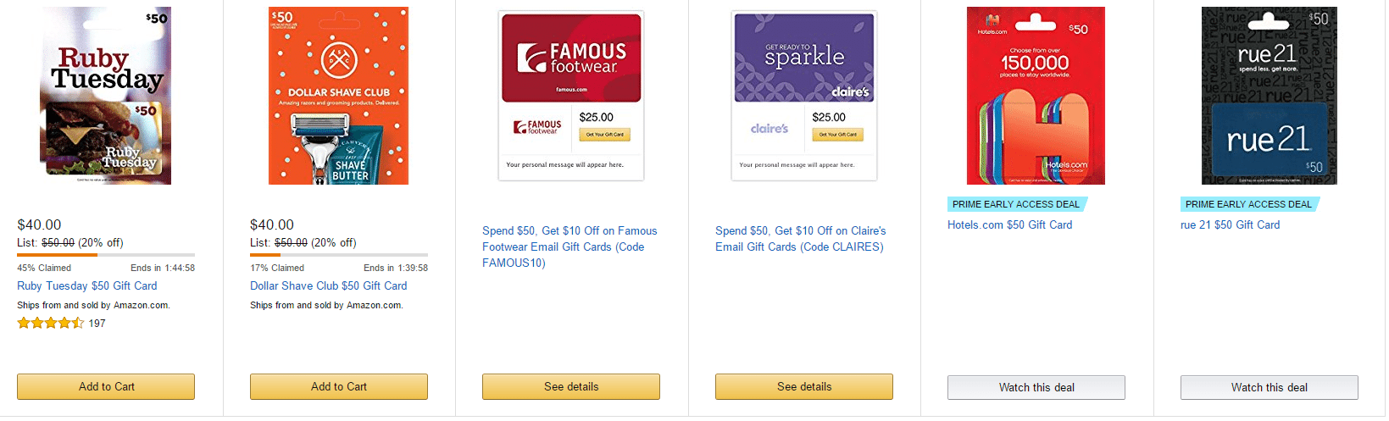Open the rue21 gift card image
Screen dimensions: 1389x421
(1269, 96)
